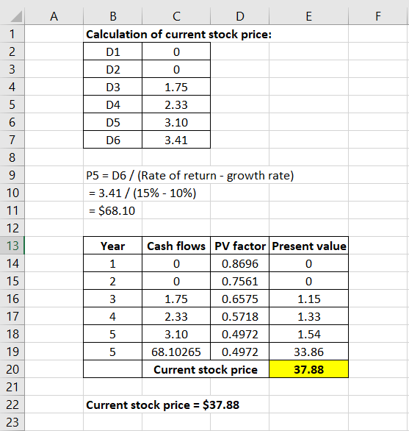The image size is (409, 431).
Task: Select column A header
Action: [x=54, y=16]
